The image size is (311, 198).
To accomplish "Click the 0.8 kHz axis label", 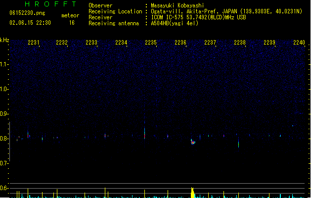I will coord(4,139).
